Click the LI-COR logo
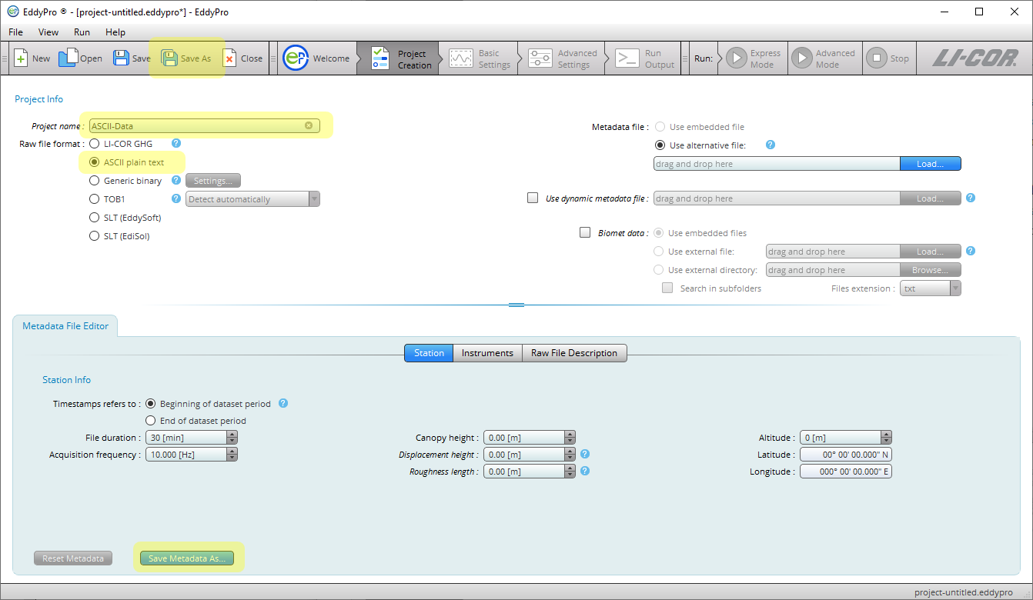Screen dimensions: 1033x600 [974, 58]
